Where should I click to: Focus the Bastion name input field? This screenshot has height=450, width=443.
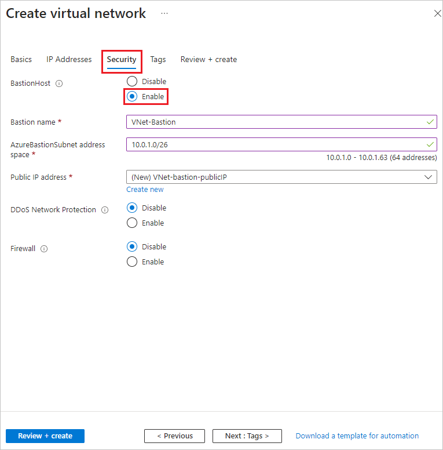coord(281,122)
